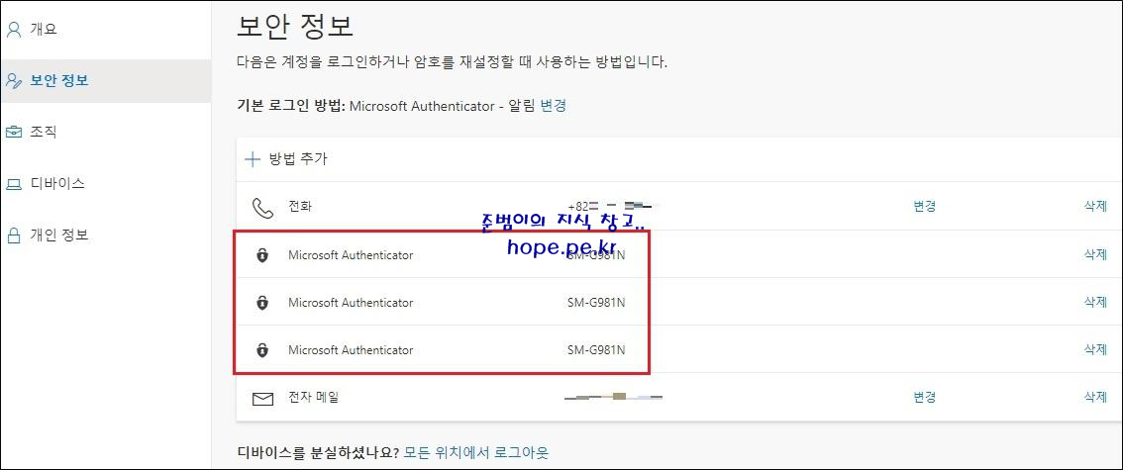Click 변경 in the 전화 row
The height and width of the screenshot is (470, 1123).
point(925,207)
